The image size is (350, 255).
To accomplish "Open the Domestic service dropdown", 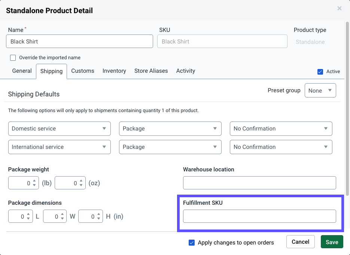I will [59, 128].
